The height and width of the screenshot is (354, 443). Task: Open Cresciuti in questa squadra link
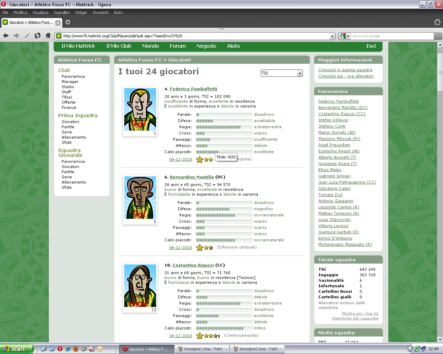345,70
